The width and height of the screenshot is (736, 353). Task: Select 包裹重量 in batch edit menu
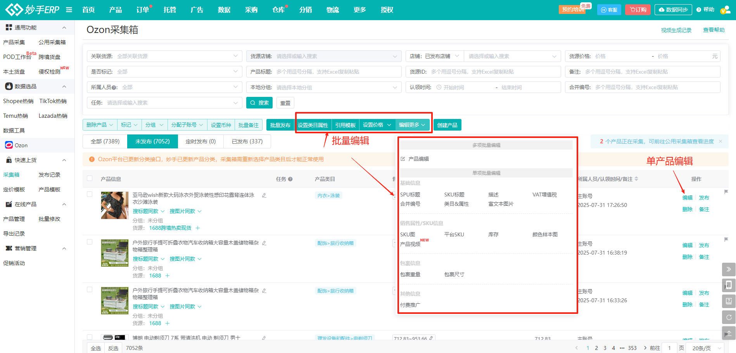pos(410,274)
